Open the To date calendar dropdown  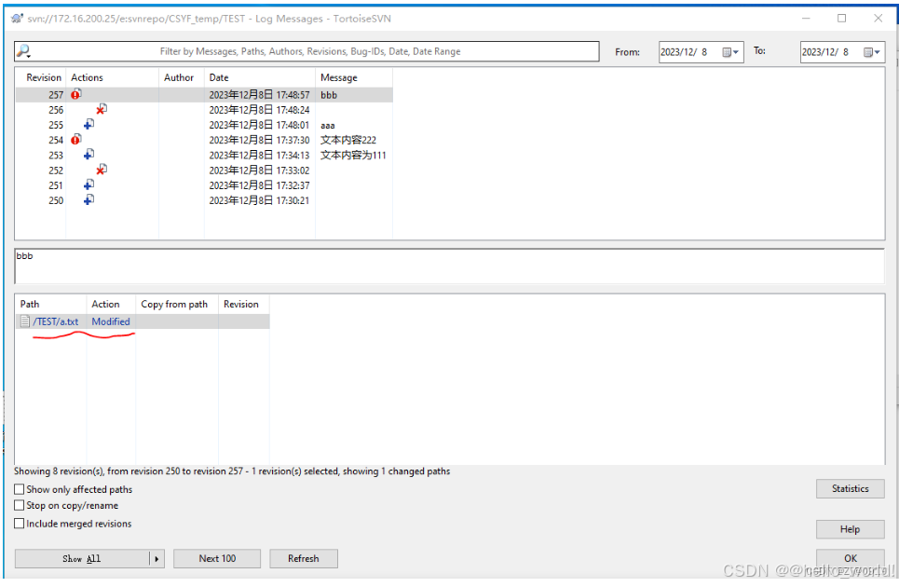[872, 52]
